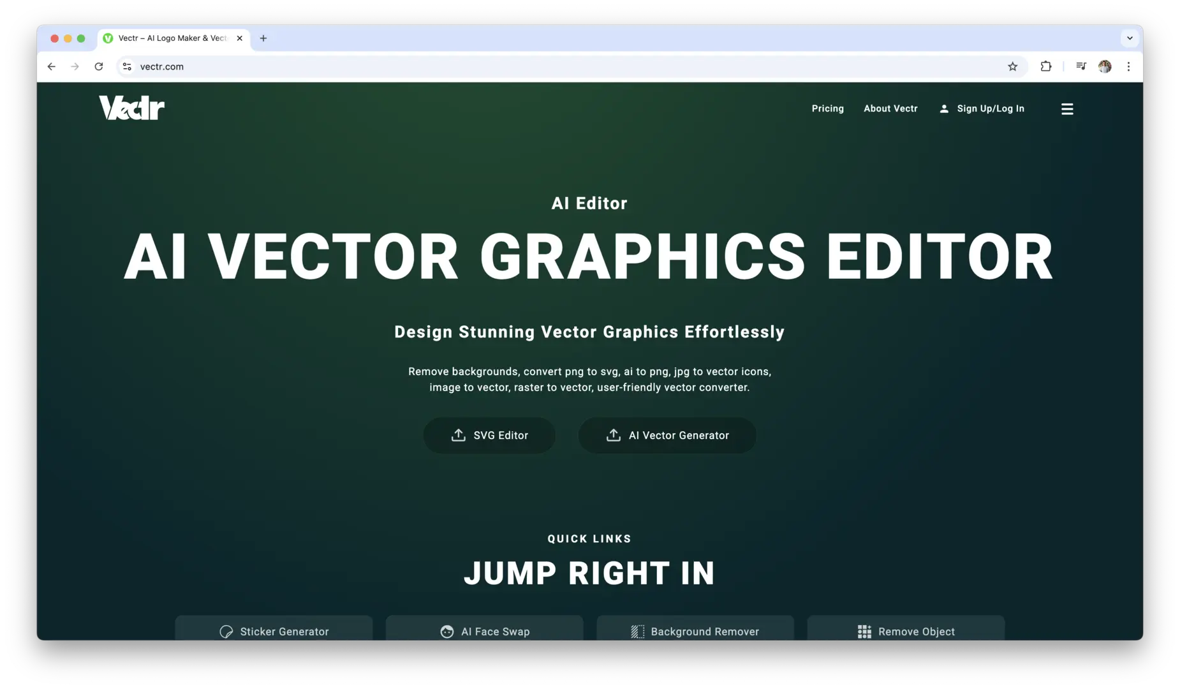Bookmark this page with the star icon
This screenshot has width=1180, height=689.
[x=1012, y=66]
